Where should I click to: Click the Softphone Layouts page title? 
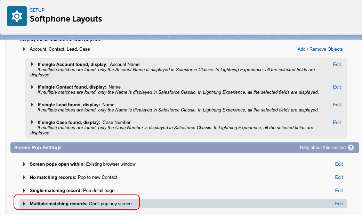click(x=66, y=19)
